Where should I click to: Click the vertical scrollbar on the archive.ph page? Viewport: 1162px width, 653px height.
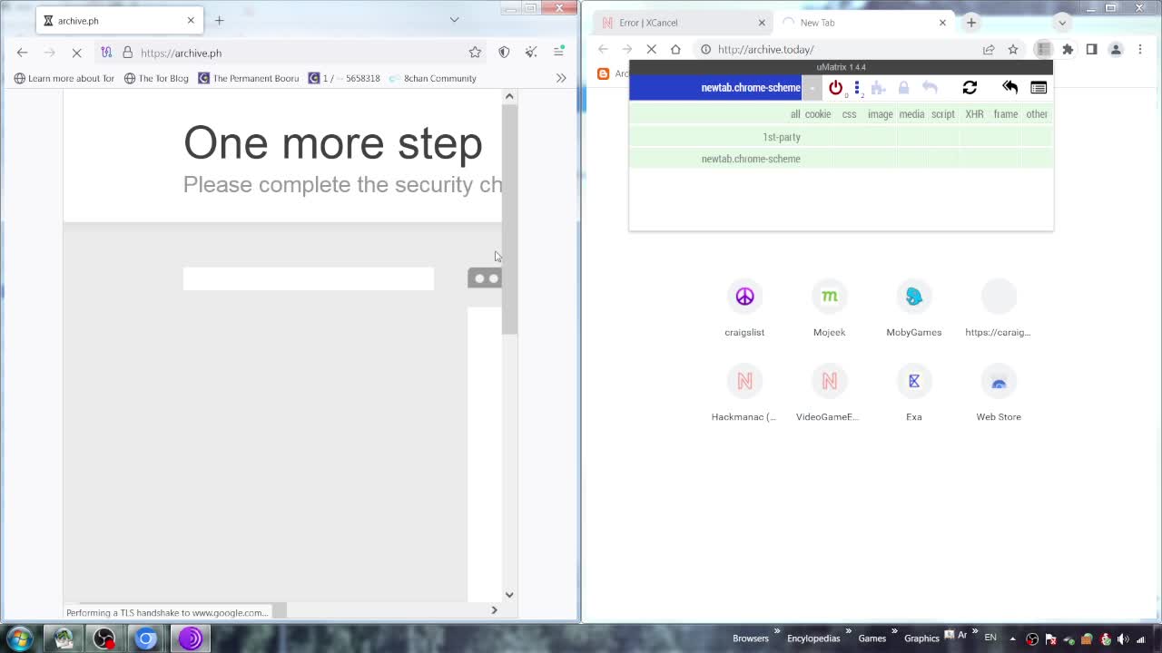tap(509, 218)
